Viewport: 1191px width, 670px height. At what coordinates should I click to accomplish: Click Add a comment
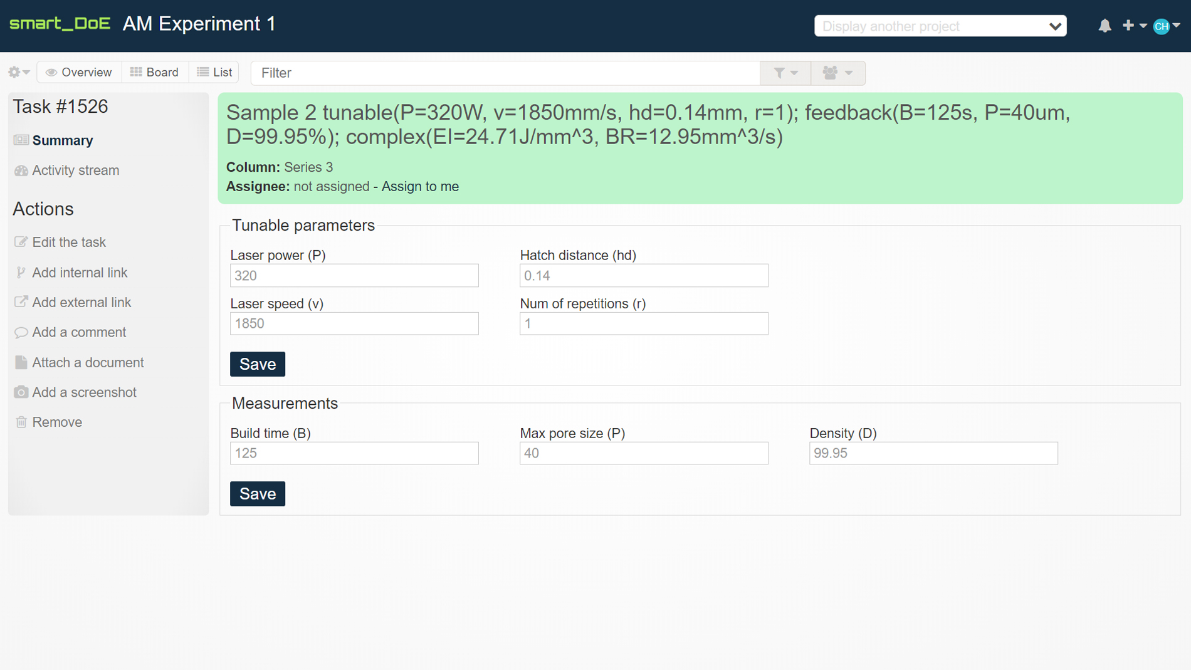pos(79,332)
